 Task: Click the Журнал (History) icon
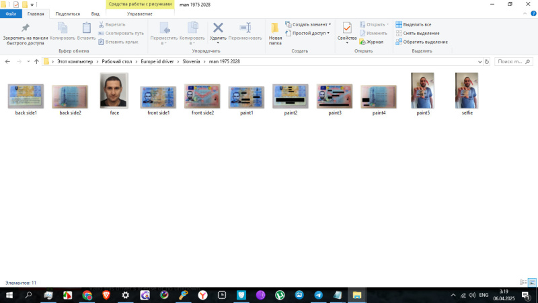362,42
